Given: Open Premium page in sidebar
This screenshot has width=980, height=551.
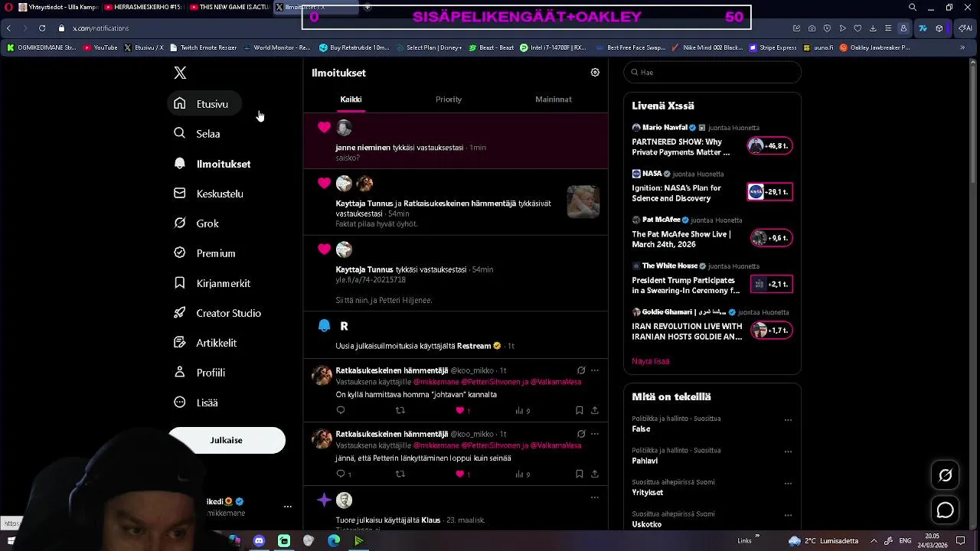Looking at the screenshot, I should (x=205, y=253).
